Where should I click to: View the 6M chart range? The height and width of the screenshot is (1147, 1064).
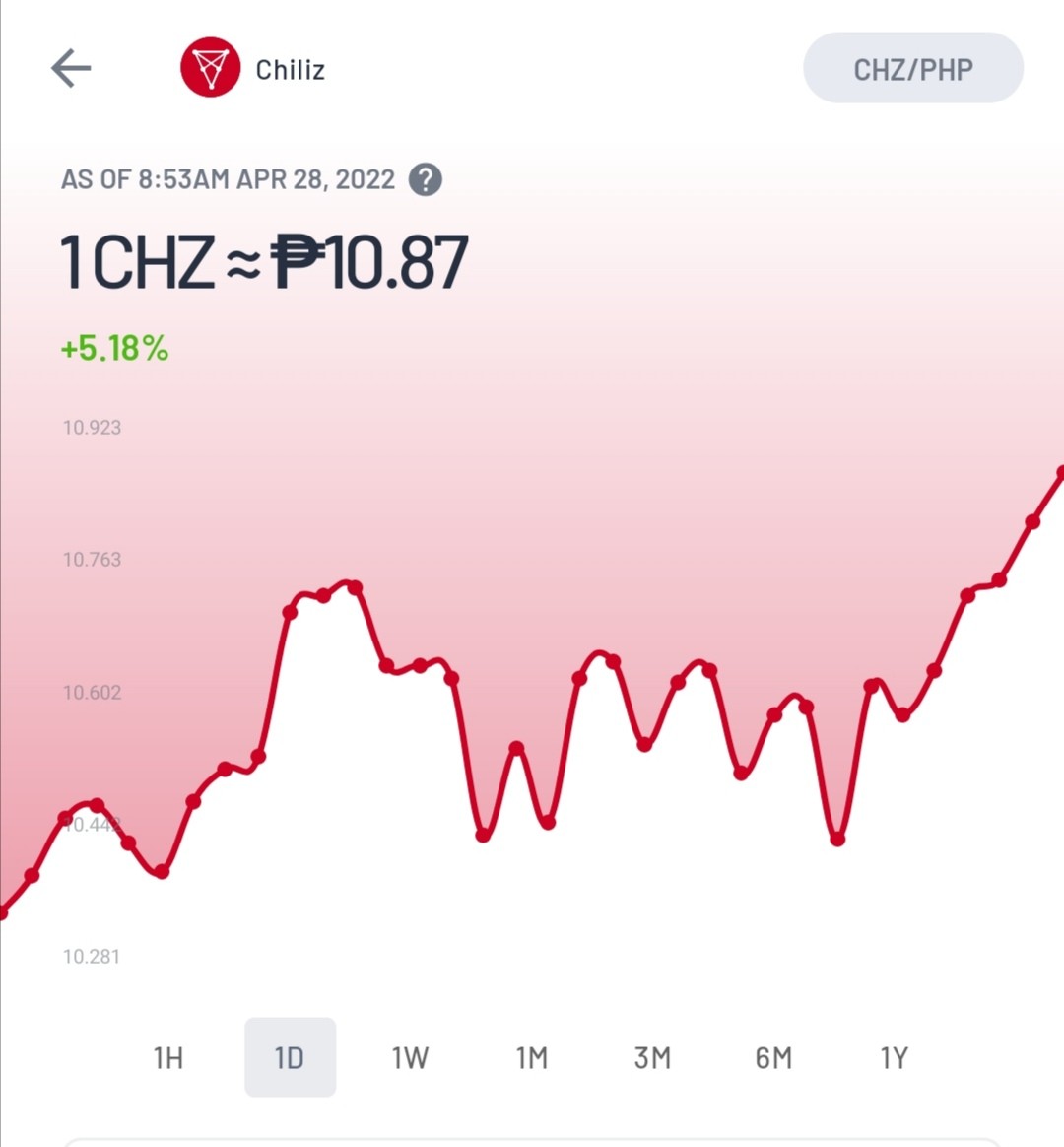[773, 1057]
